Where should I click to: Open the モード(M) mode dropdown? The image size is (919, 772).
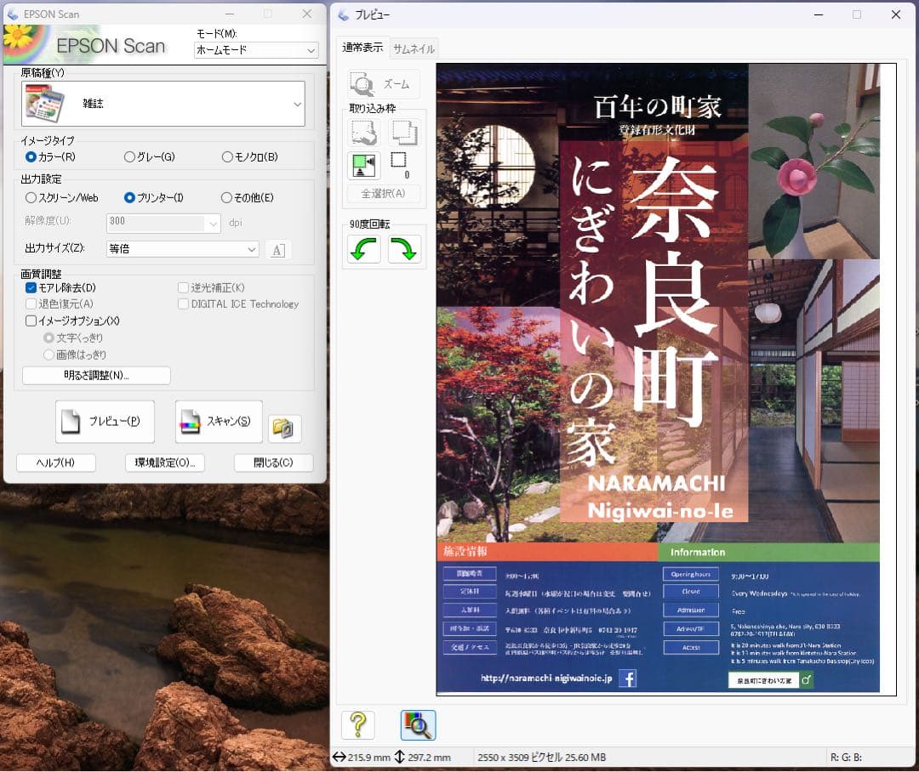click(x=255, y=50)
